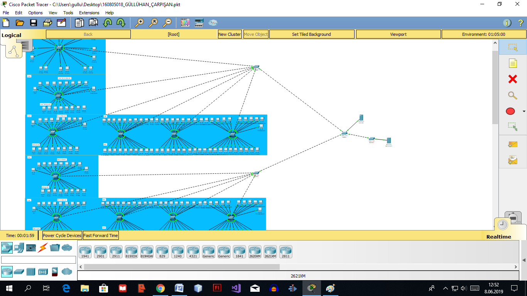Image resolution: width=527 pixels, height=296 pixels.
Task: Toggle the Logical workspace view tab
Action: pos(12,35)
